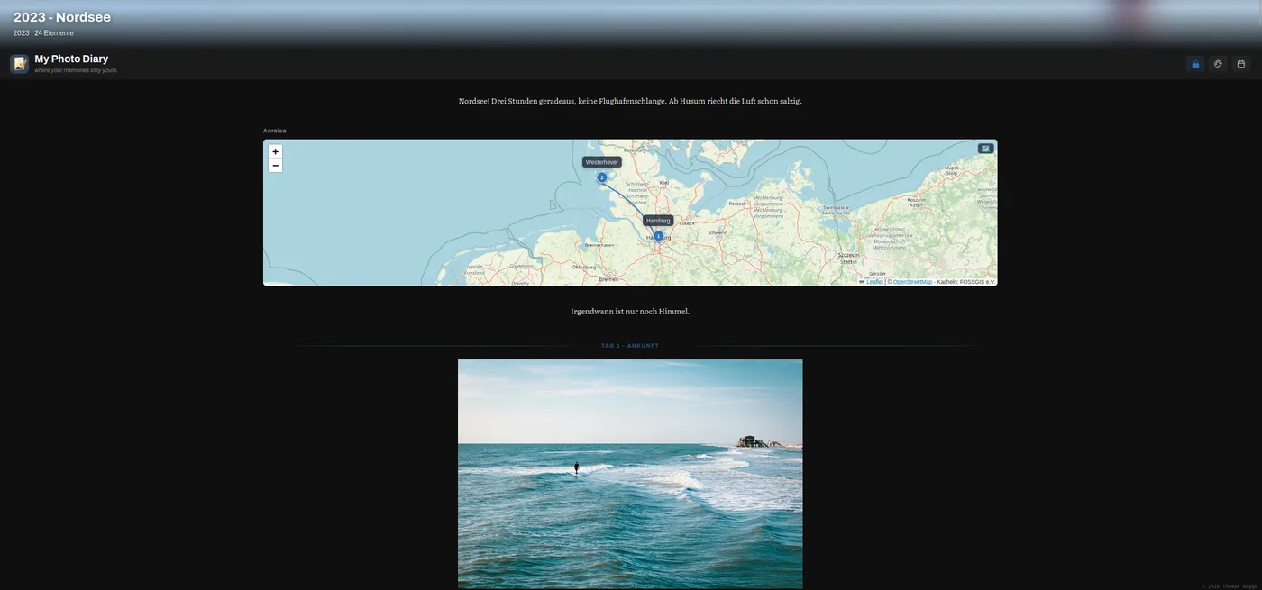
Task: Select map marker 1 at Hamburg
Action: [658, 236]
